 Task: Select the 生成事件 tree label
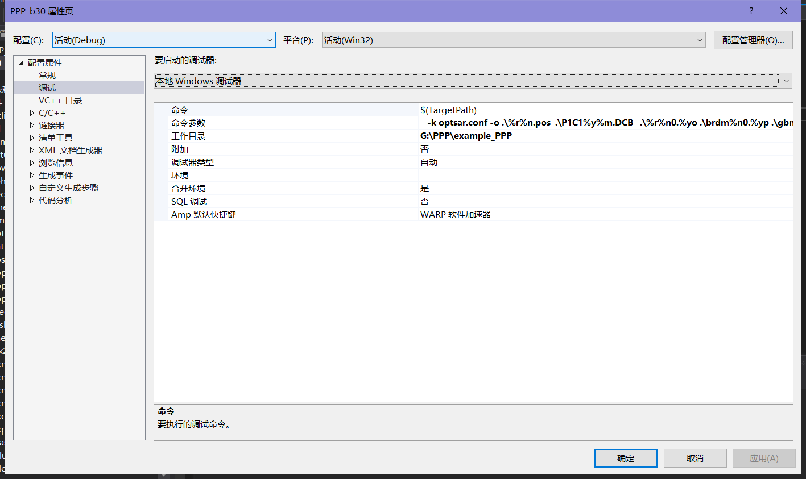56,175
